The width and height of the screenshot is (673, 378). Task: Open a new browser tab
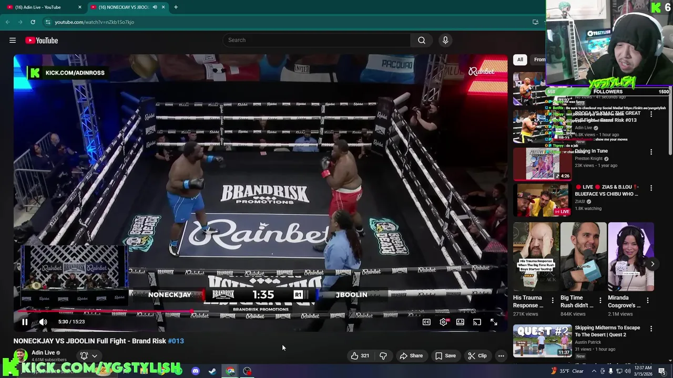click(176, 7)
